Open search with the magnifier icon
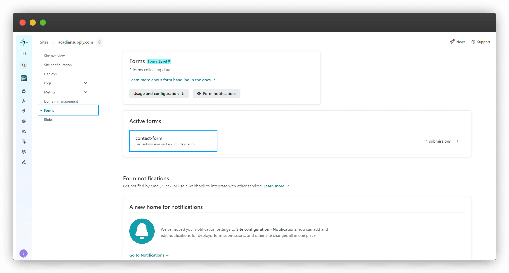The image size is (509, 273). click(x=24, y=65)
